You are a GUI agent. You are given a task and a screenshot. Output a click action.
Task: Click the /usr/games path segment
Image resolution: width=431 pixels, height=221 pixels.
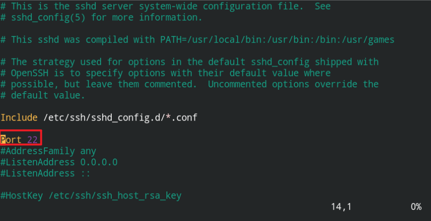coord(368,40)
